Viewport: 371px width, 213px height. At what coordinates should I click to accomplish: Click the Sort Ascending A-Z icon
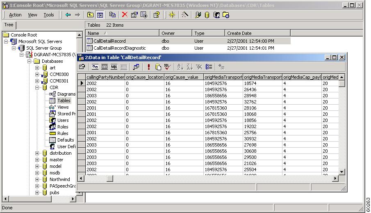click(x=180, y=67)
